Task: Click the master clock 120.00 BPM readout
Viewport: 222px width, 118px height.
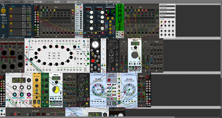Action: [x=3, y=15]
